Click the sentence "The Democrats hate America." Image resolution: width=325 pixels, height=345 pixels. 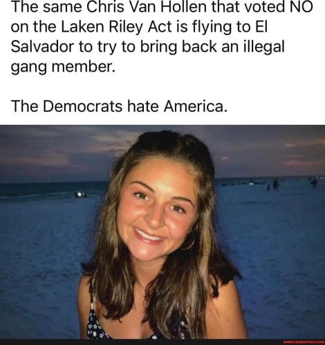tap(119, 106)
